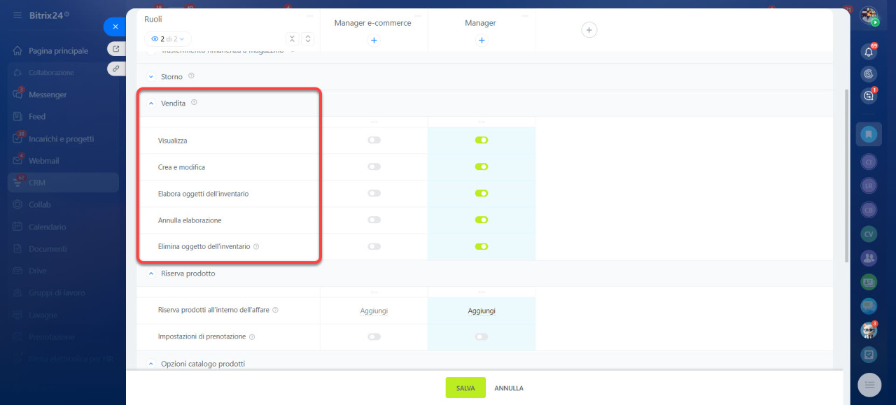Add a new role with circled plus

[x=589, y=30]
